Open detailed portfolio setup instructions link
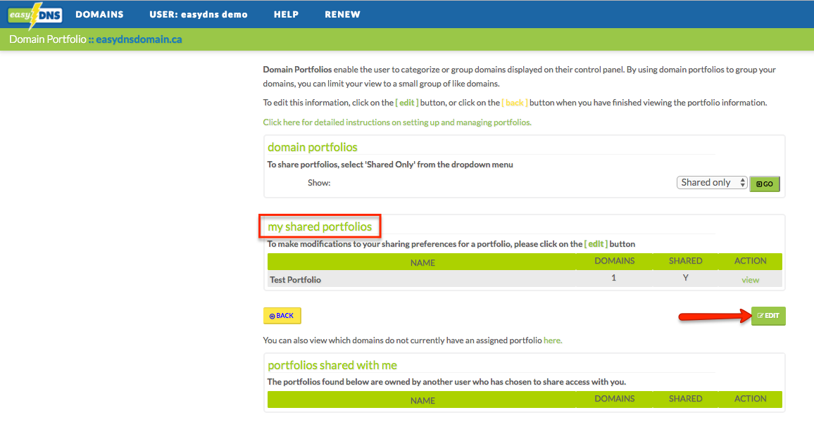 (x=397, y=122)
